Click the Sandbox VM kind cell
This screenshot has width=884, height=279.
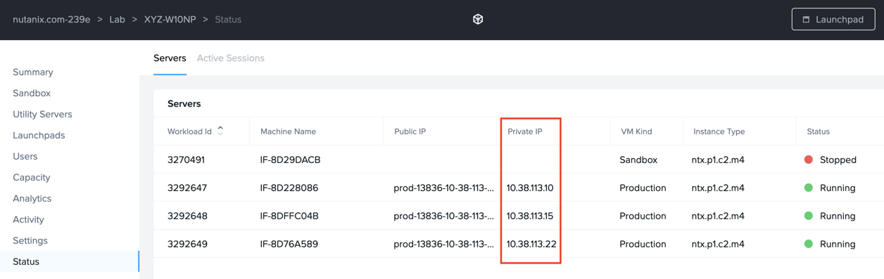click(x=638, y=160)
